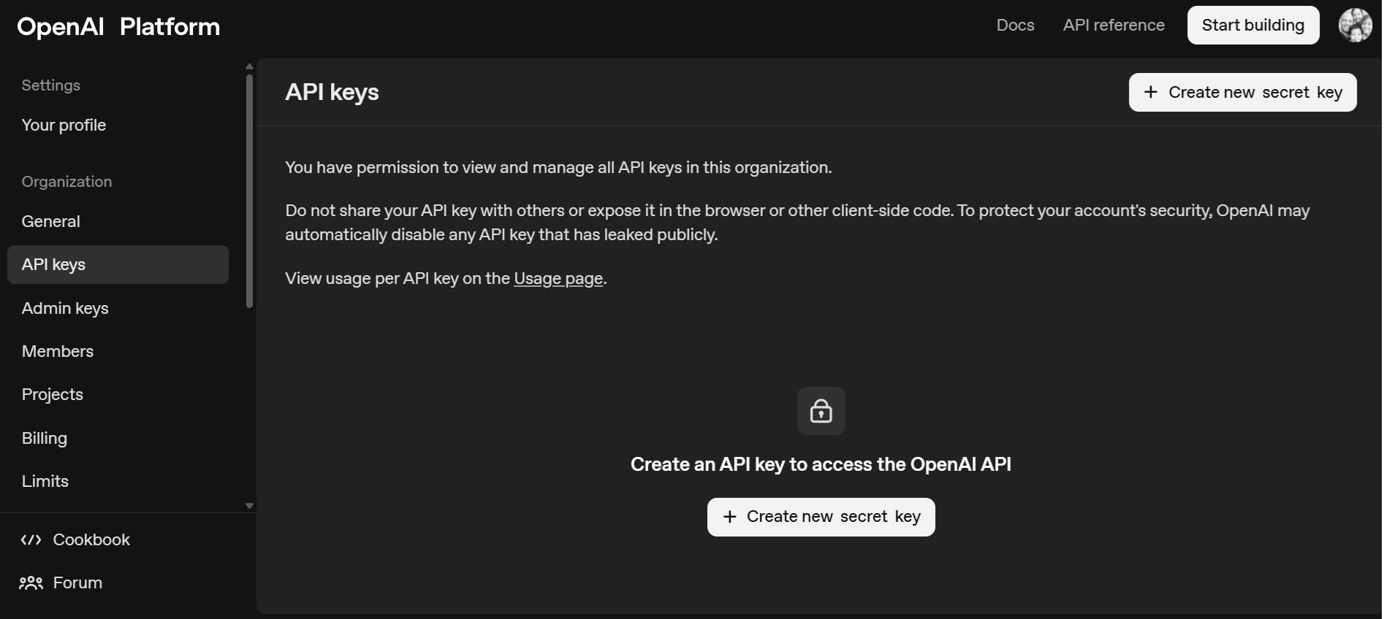
Task: Click center Create new secret key button
Action: pyautogui.click(x=821, y=518)
